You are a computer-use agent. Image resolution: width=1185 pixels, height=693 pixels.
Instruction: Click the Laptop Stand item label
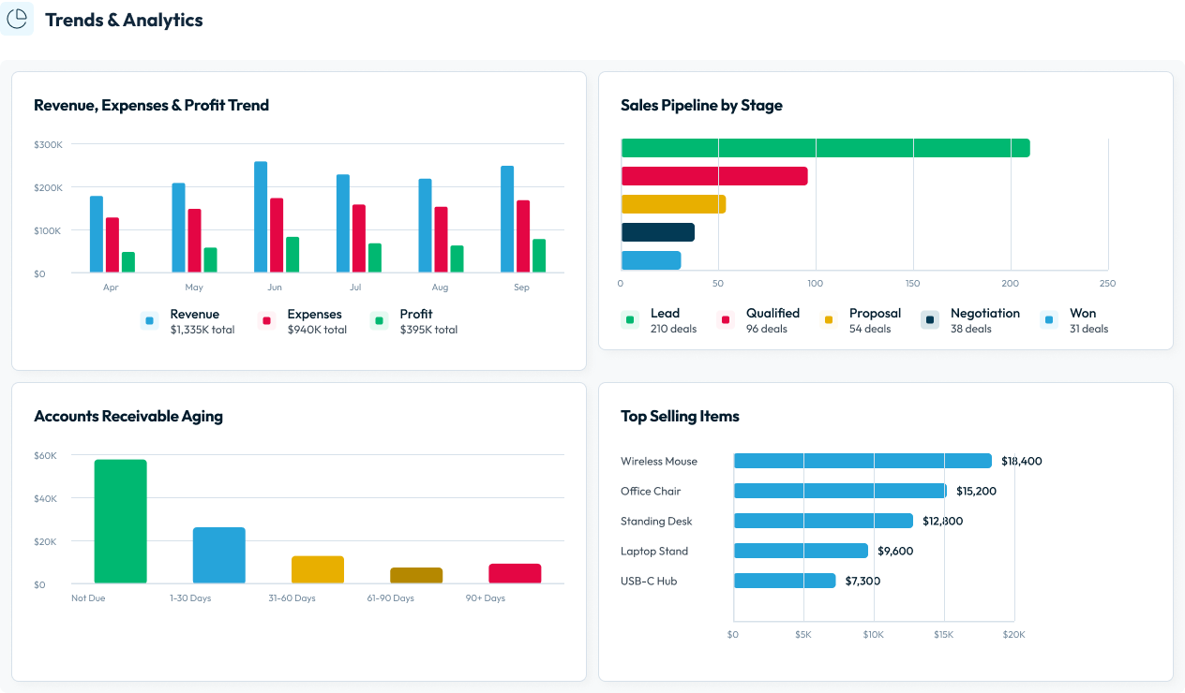(x=654, y=551)
